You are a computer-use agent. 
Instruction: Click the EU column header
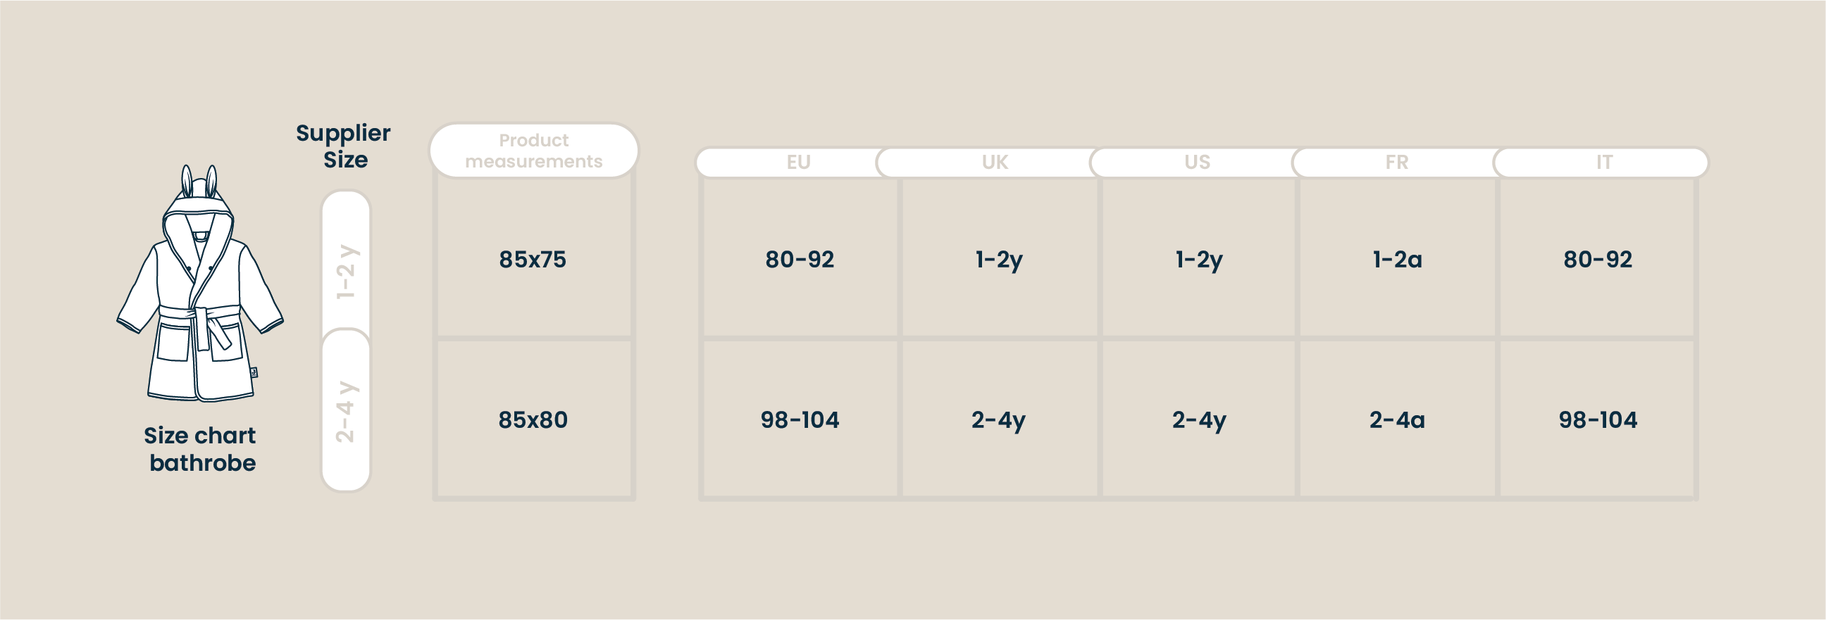click(x=798, y=162)
